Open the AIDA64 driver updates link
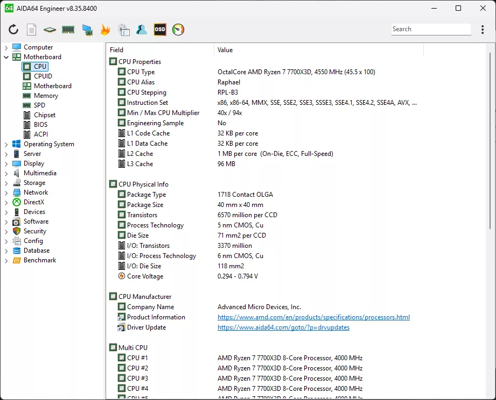The image size is (496, 400). point(283,327)
